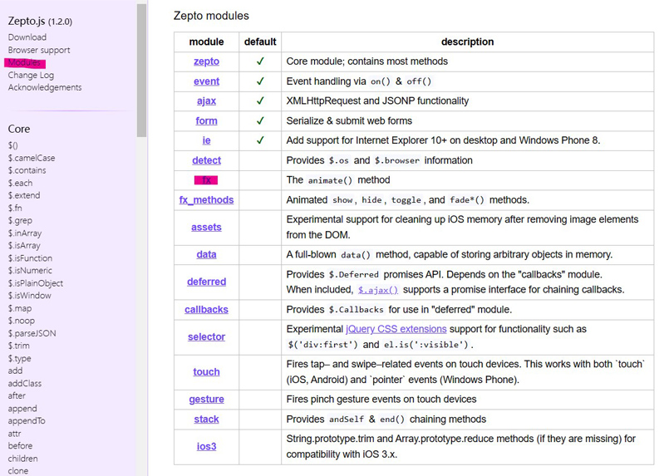
Task: Go to $.isArray documentation
Action: [x=24, y=246]
